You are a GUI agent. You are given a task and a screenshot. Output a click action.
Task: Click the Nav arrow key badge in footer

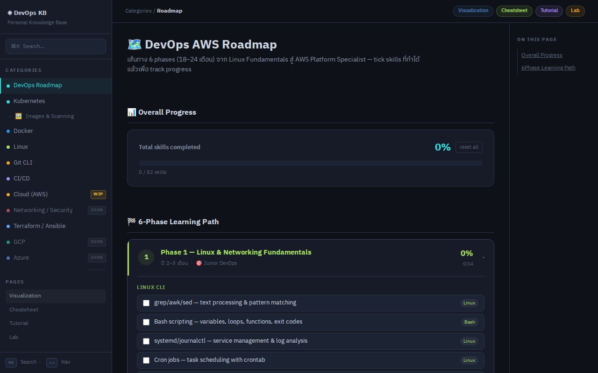coord(52,362)
